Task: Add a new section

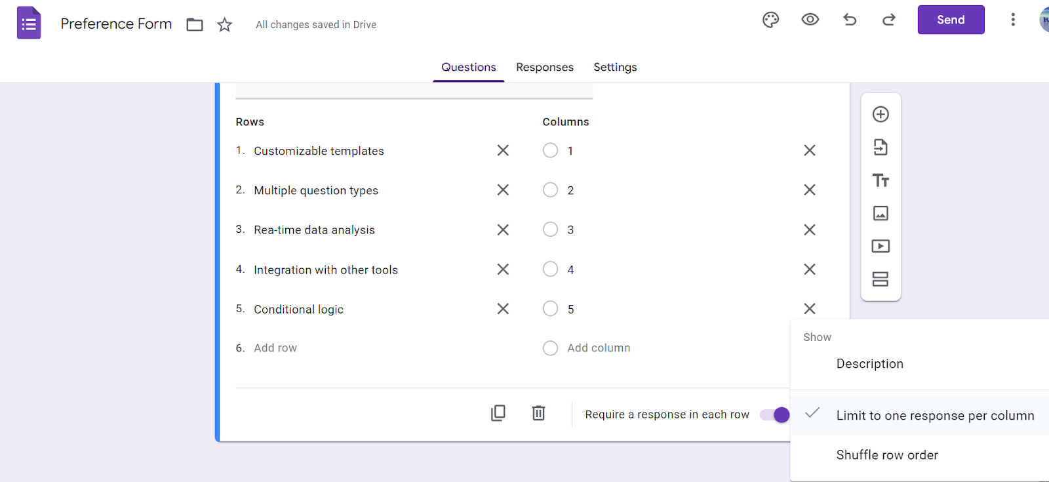Action: [881, 279]
